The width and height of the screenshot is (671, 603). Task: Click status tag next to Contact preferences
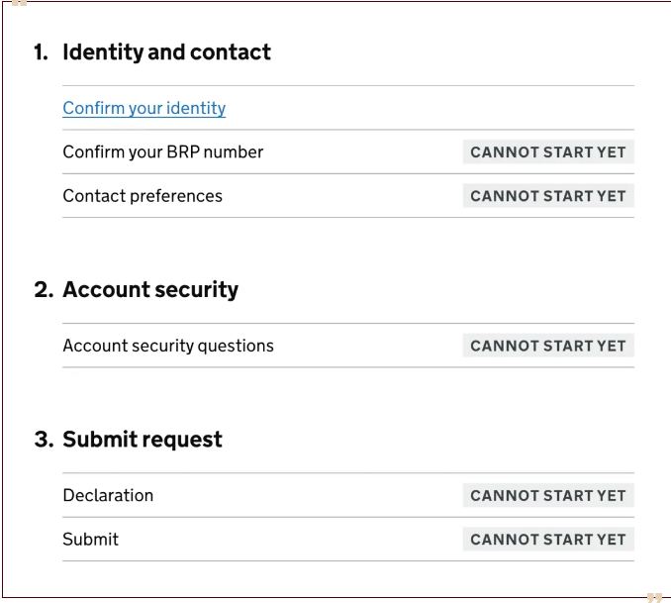[x=547, y=196]
